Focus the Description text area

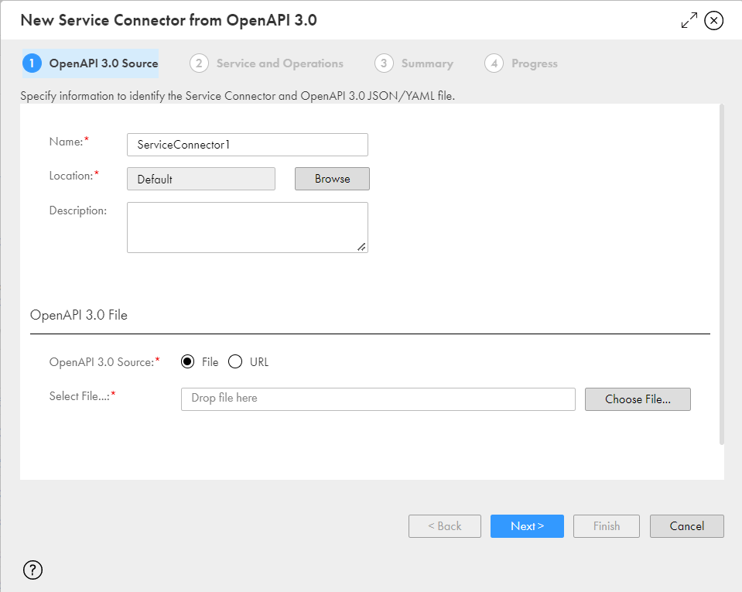coord(248,228)
